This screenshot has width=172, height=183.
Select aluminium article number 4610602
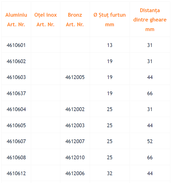pos(16,61)
